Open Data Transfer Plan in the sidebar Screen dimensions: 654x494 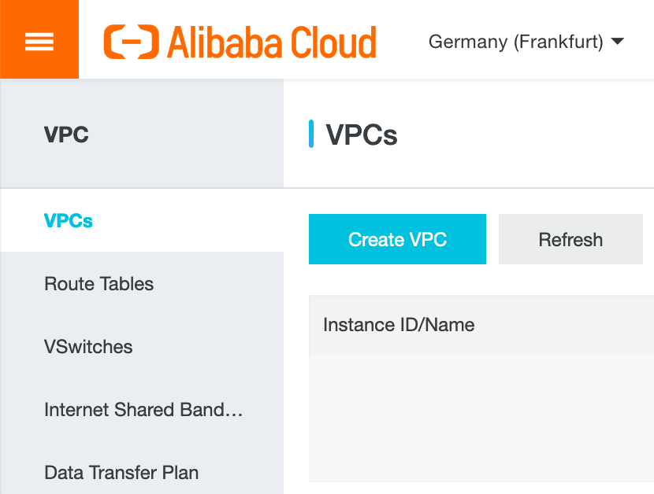[x=121, y=472]
